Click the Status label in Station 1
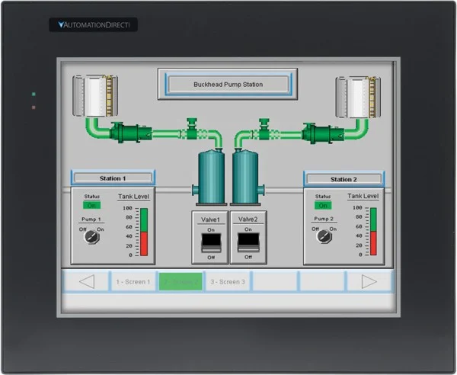This screenshot has width=457, height=375. click(92, 196)
